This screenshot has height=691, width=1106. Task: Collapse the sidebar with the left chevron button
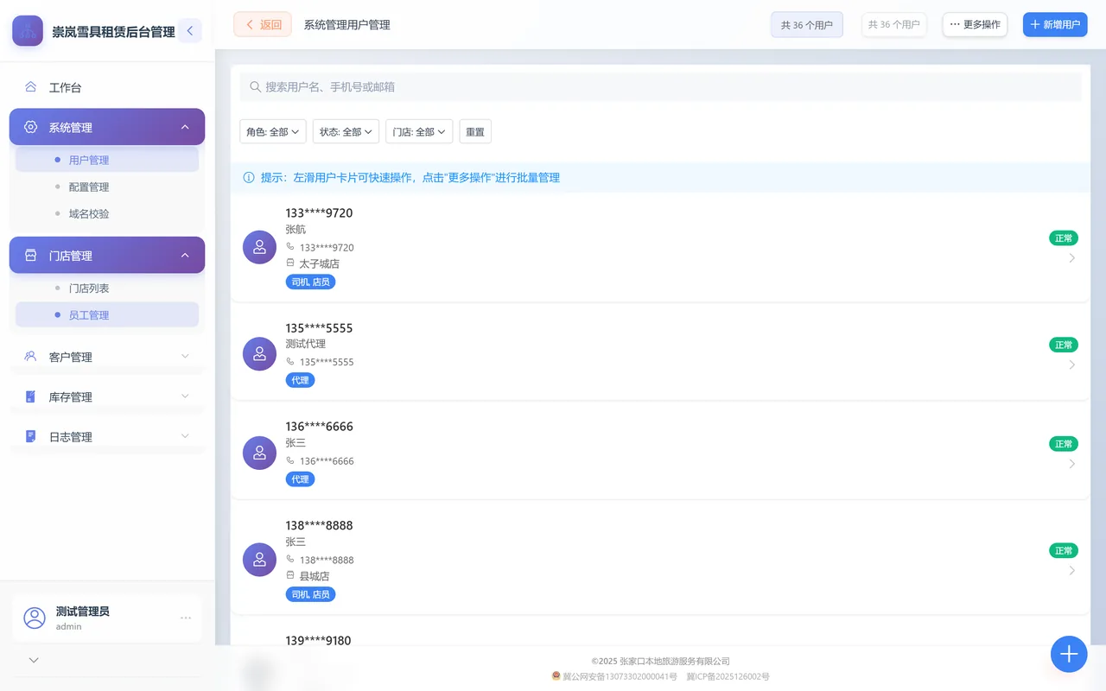coord(189,31)
